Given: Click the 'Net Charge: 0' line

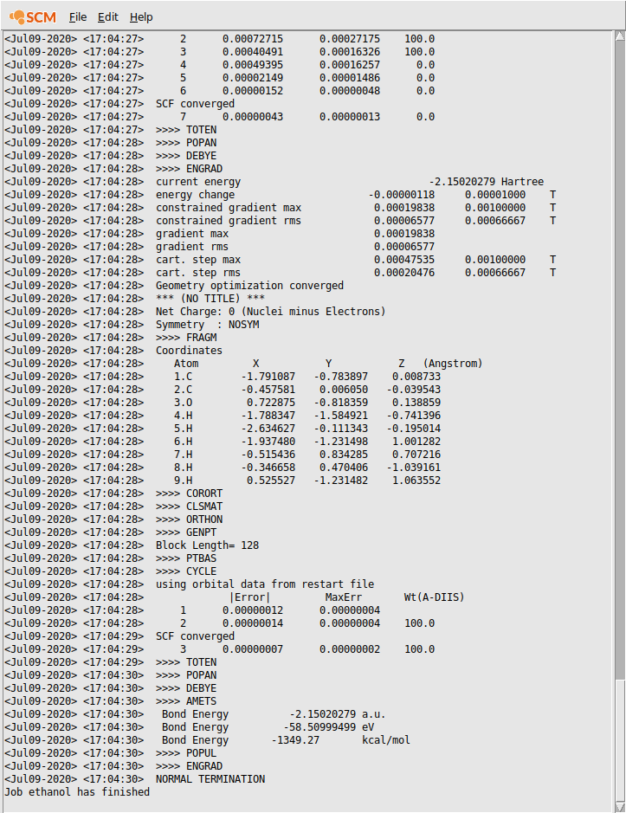Looking at the screenshot, I should click(x=270, y=312).
